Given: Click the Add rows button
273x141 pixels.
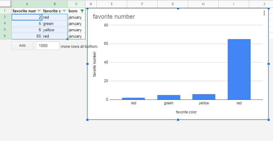Looking at the screenshot, I should 22,45.
